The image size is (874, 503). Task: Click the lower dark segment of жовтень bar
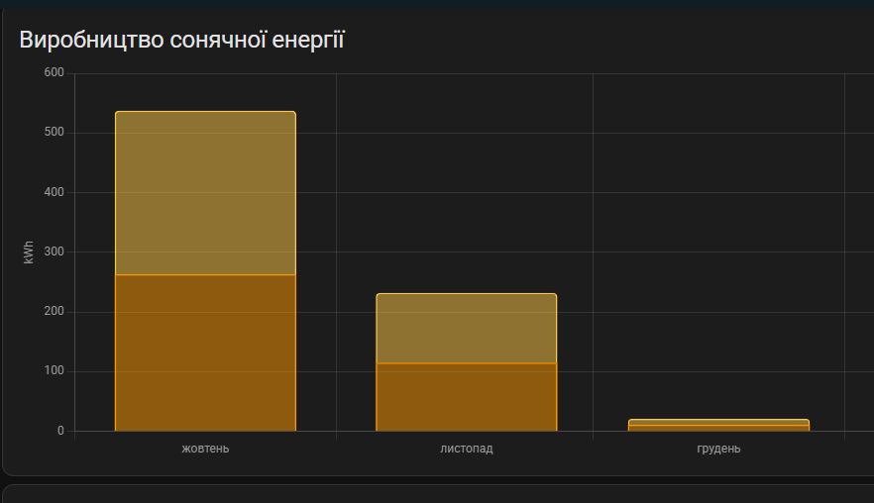(x=206, y=352)
